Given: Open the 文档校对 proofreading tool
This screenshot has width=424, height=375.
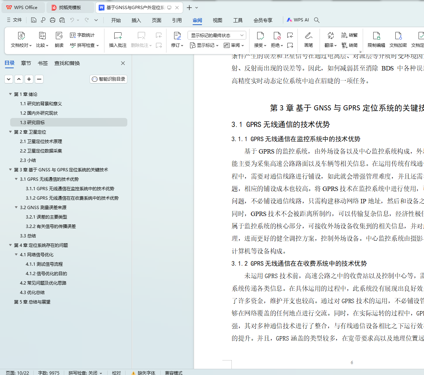Looking at the screenshot, I should (21, 40).
